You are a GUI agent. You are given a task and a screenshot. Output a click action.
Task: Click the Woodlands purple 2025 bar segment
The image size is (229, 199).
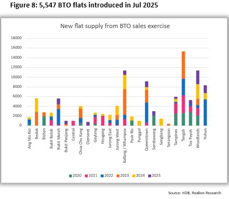pyautogui.click(x=198, y=77)
